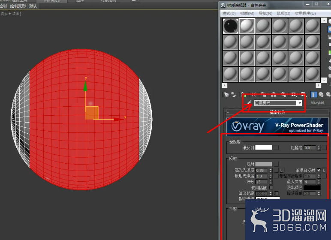Viewport: 331px width, 240px height.
Task: Open the 退出颜色 black color swatch
Action: pos(312,187)
